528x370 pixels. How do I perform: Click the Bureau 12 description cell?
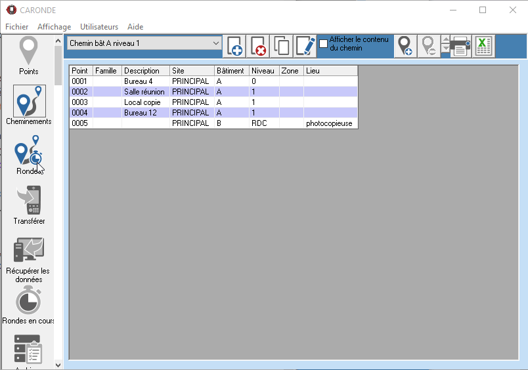[x=146, y=112]
